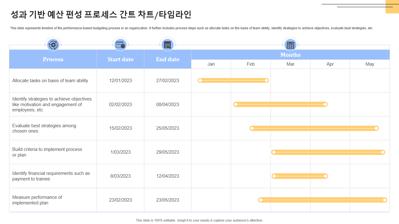The width and height of the screenshot is (399, 224).
Task: Select "Identify strategies to achieve objectives" process text
Action: point(52,105)
